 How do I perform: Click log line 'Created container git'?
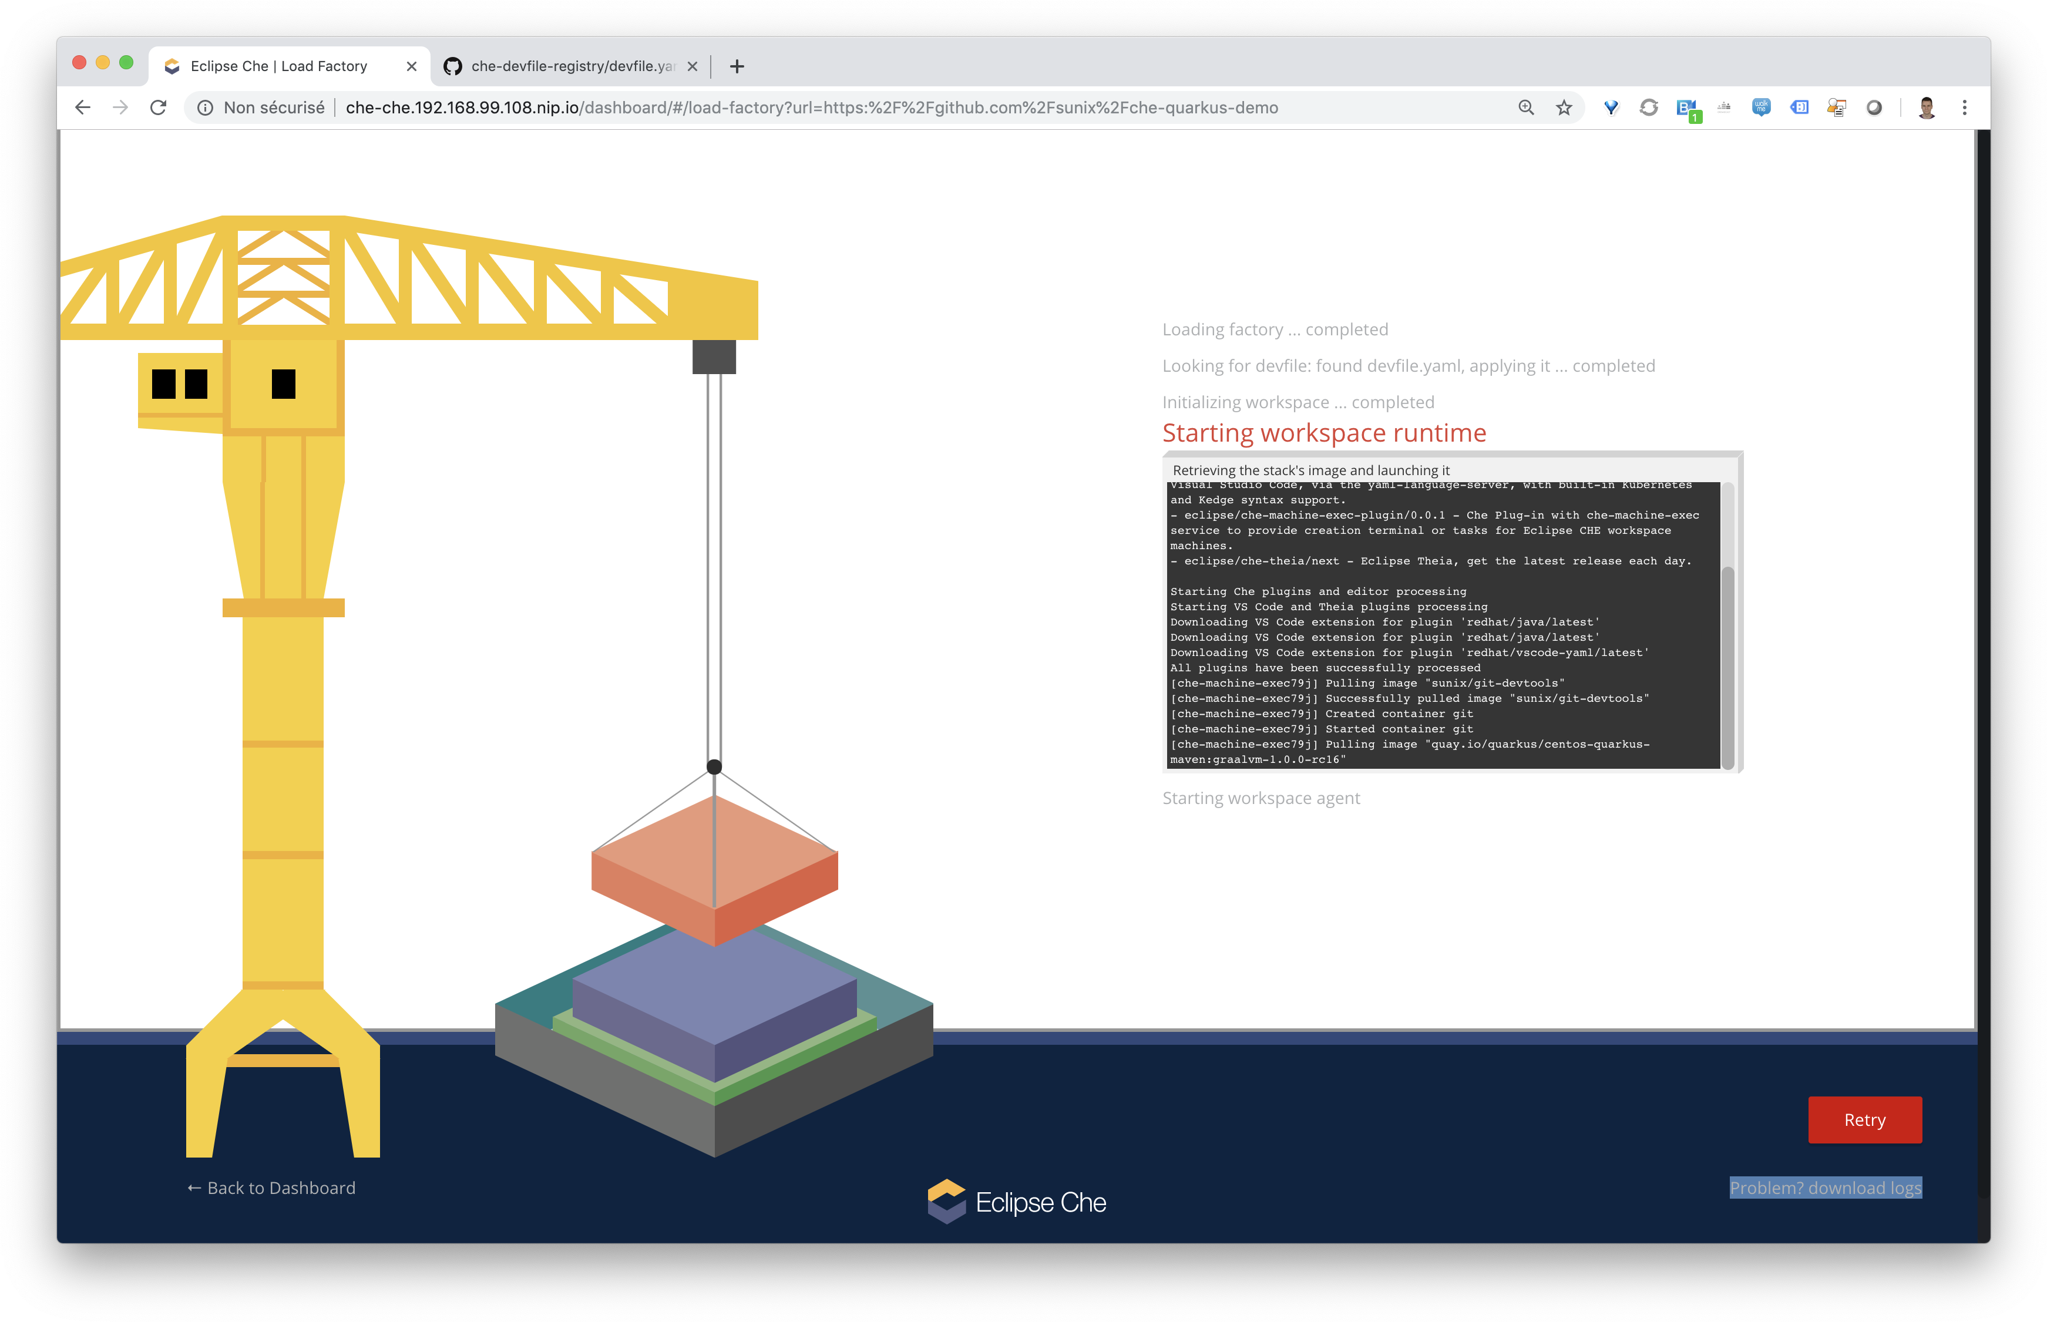pos(1322,714)
